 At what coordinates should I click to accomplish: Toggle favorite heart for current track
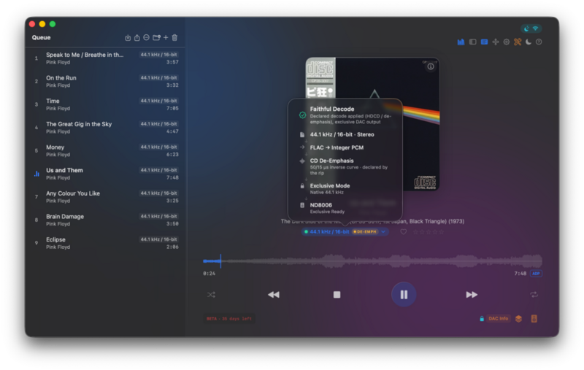pos(404,232)
